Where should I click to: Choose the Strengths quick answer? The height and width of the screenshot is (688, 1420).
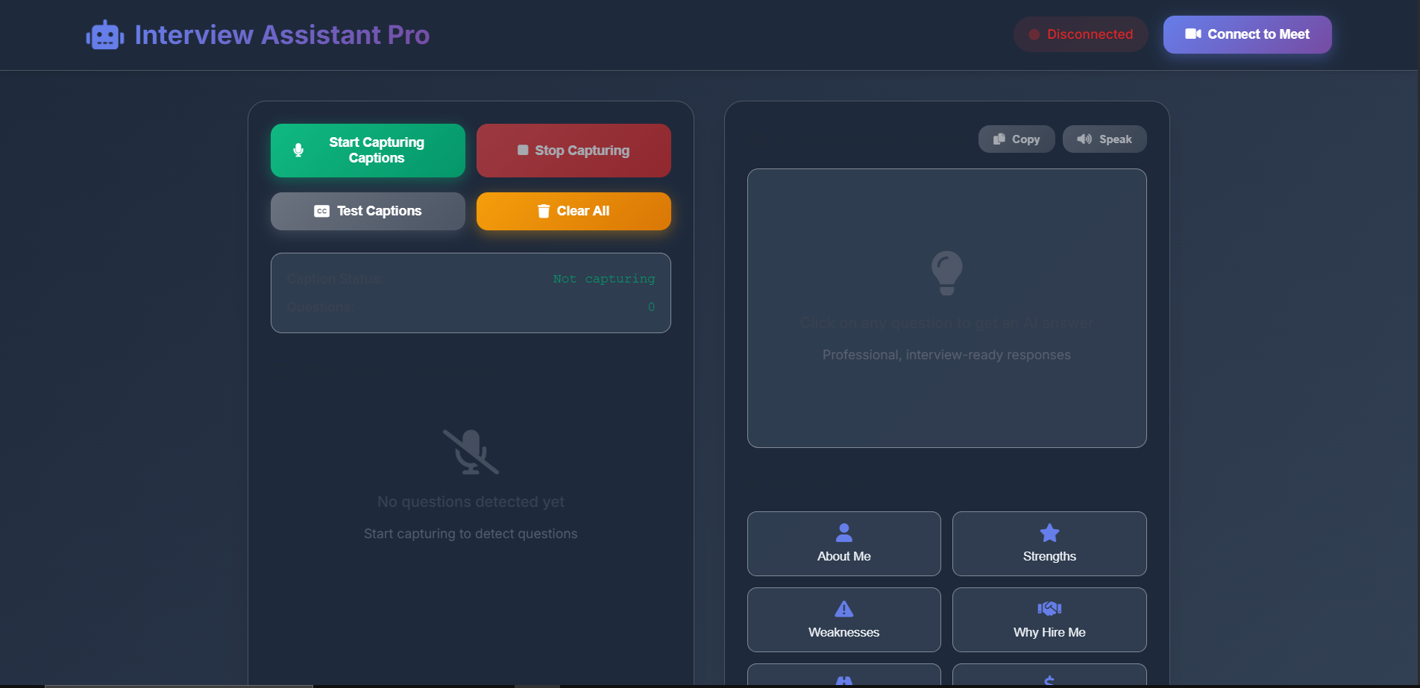click(x=1049, y=543)
